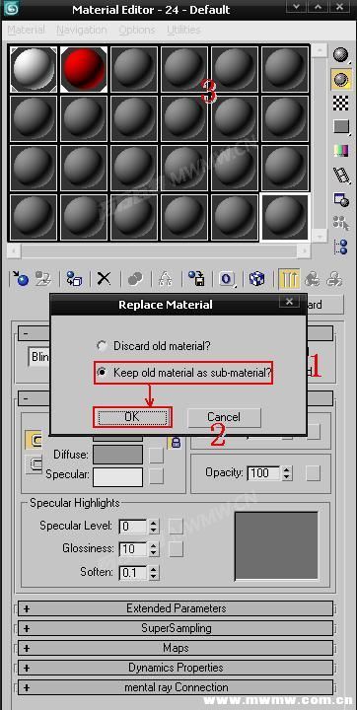Open the Video Color Check icon

click(340, 151)
